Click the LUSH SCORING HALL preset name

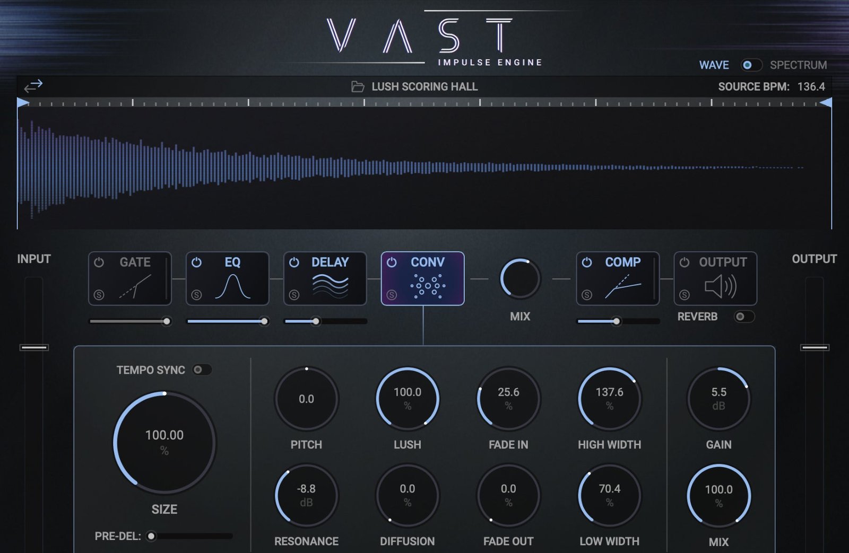424,86
